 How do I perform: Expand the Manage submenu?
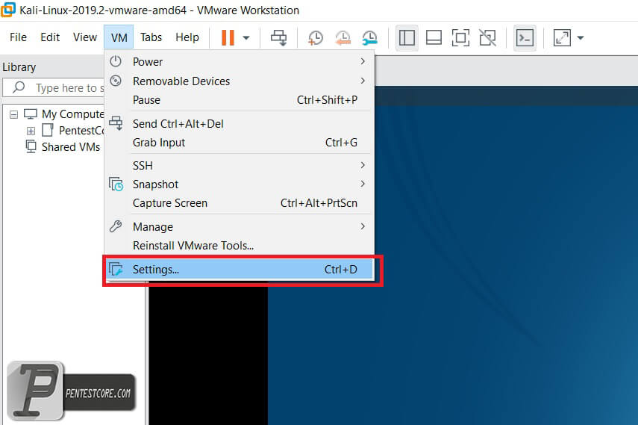pyautogui.click(x=240, y=226)
